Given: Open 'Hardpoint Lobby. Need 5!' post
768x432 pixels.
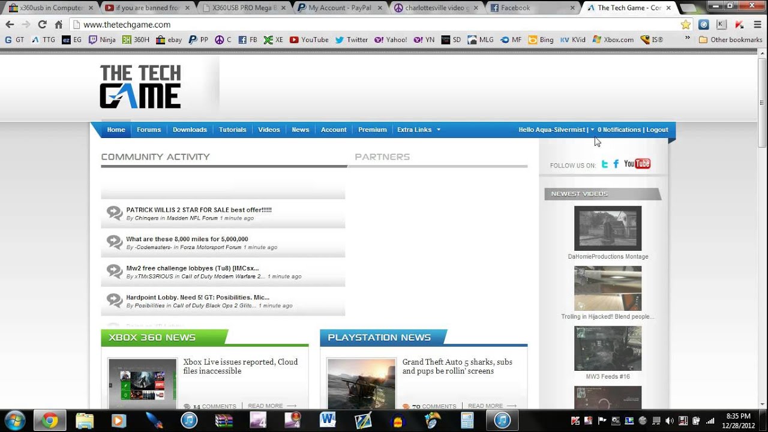Looking at the screenshot, I should coord(198,297).
